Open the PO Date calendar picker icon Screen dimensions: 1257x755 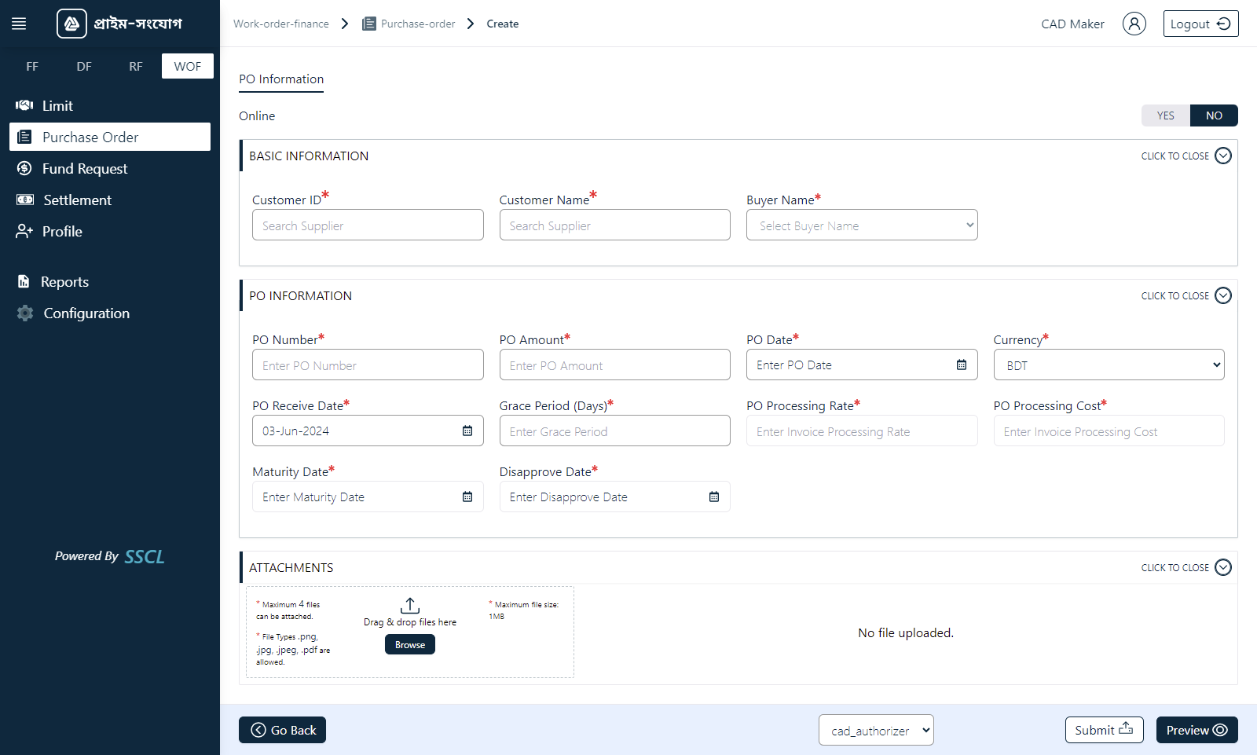(962, 365)
